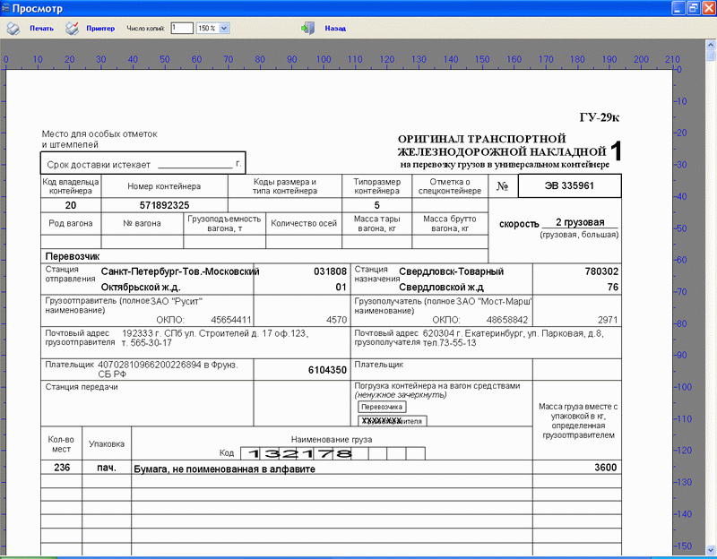The width and height of the screenshot is (717, 559).
Task: Click the Перевозчика box
Action: [382, 407]
